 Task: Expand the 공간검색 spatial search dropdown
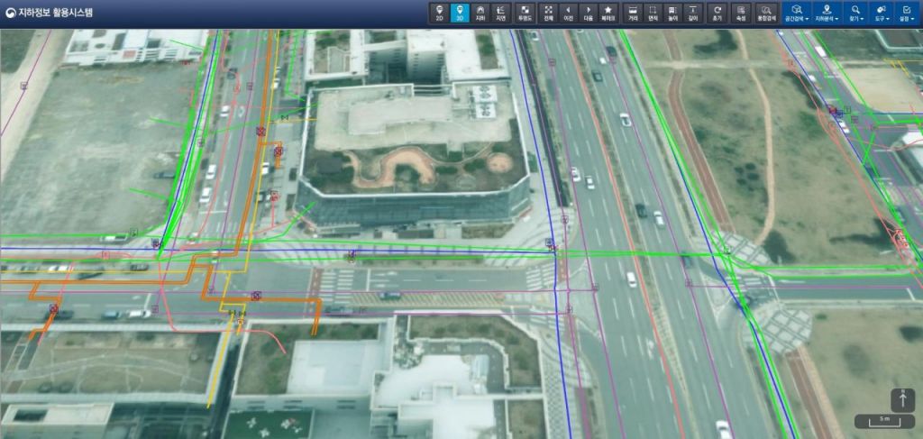point(796,13)
